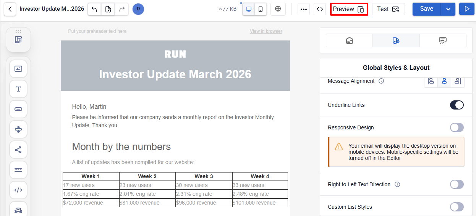Turn off Underline Links
Image resolution: width=476 pixels, height=216 pixels.
[457, 105]
